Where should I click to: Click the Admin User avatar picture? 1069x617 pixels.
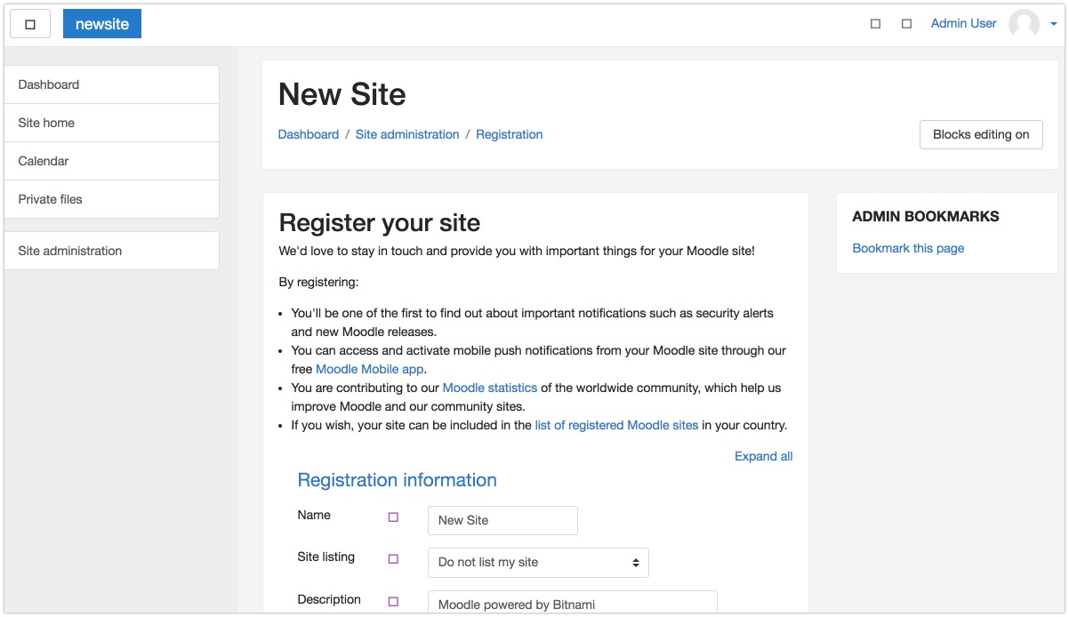tap(1024, 24)
